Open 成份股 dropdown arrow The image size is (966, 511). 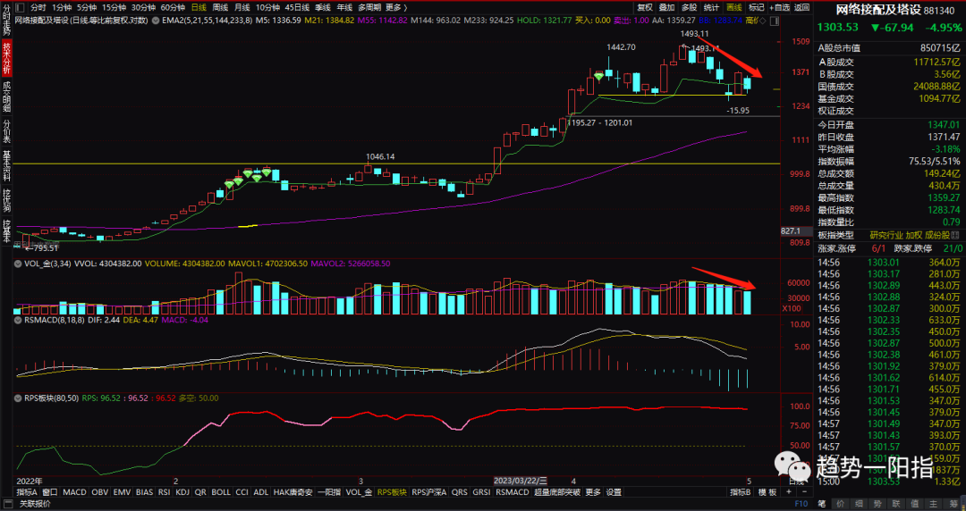pyautogui.click(x=956, y=235)
